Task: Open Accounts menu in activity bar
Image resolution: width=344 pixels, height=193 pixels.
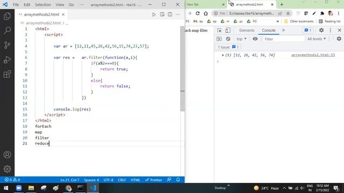Action: [7, 155]
